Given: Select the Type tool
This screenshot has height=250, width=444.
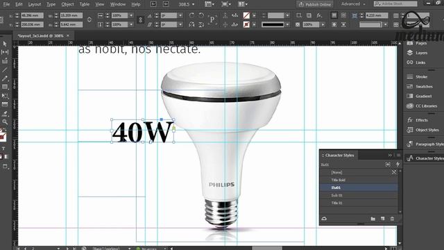Looking at the screenshot, I should click(3, 148).
